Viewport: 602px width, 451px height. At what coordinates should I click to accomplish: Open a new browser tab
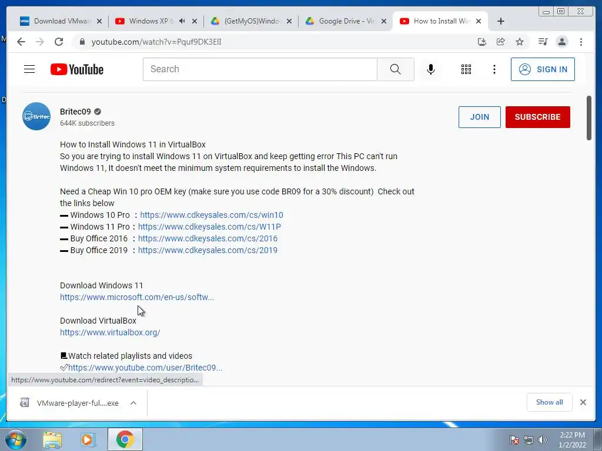coord(501,21)
